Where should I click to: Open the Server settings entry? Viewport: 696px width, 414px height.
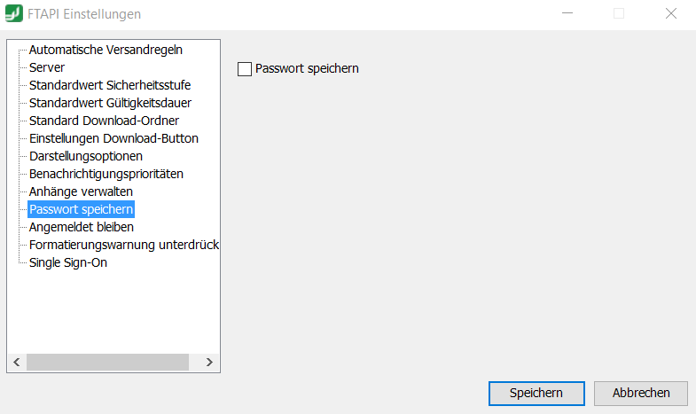(x=47, y=67)
